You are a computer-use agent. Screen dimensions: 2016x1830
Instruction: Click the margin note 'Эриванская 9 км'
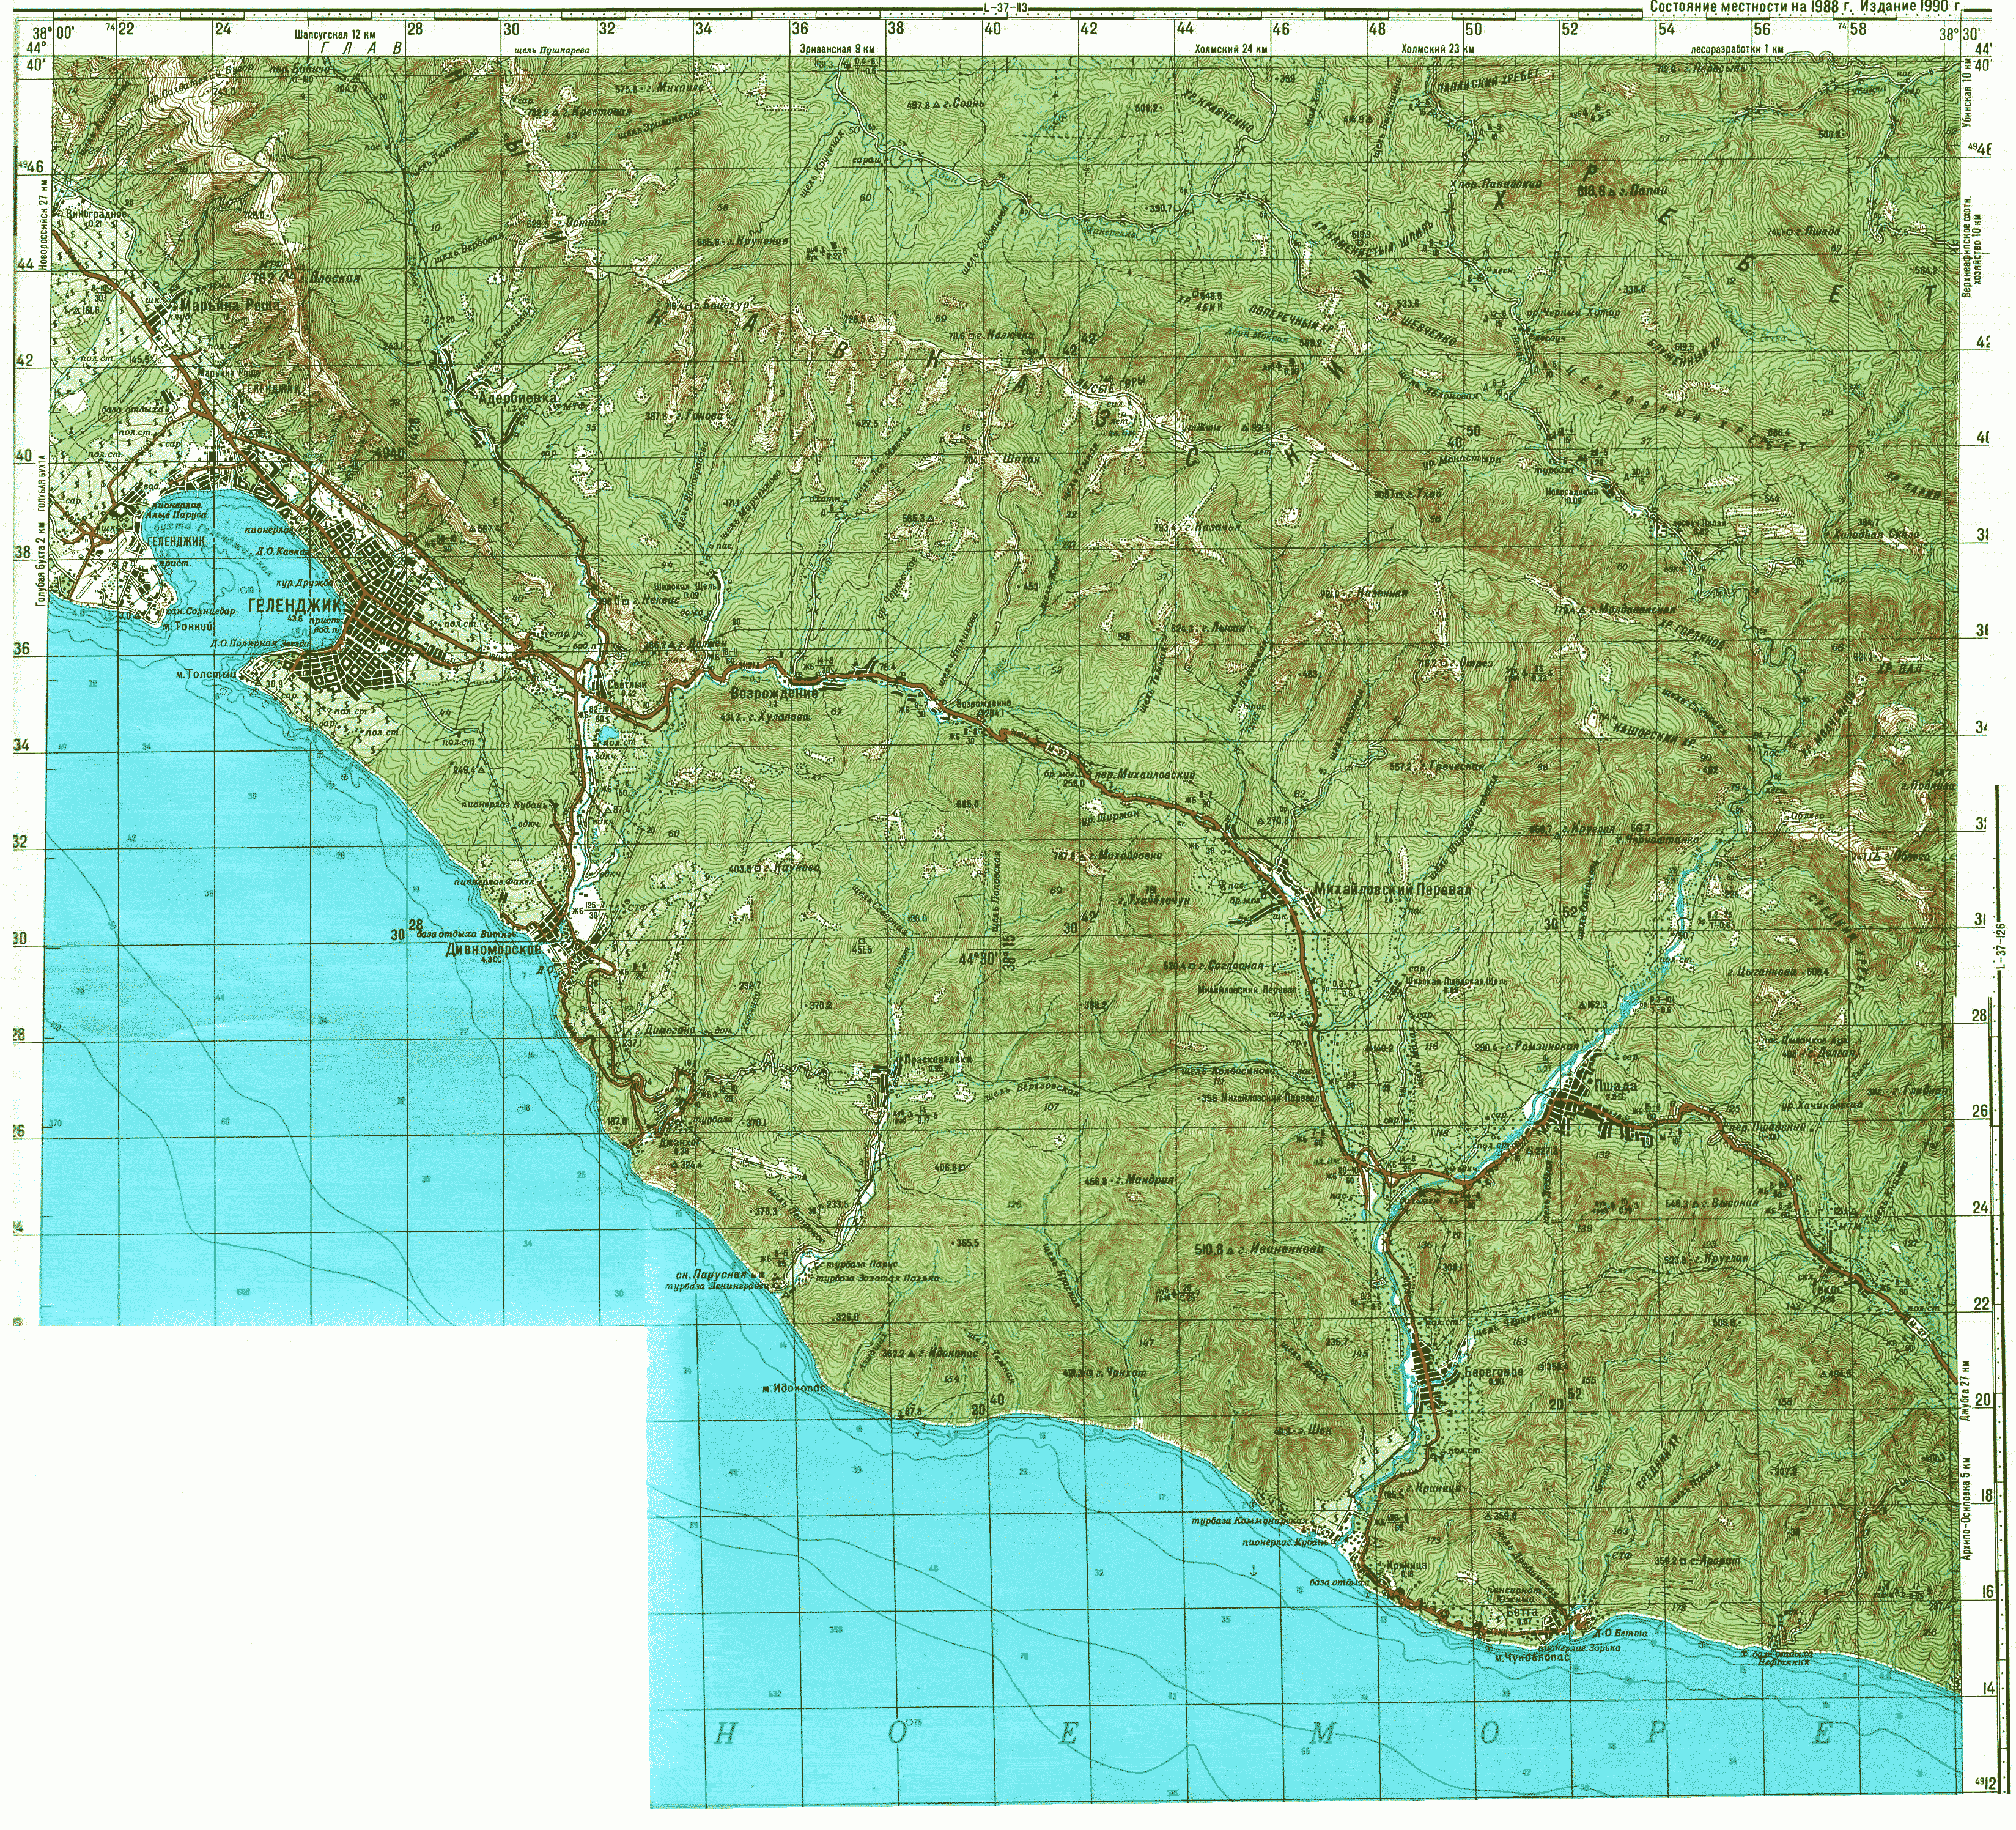point(838,48)
